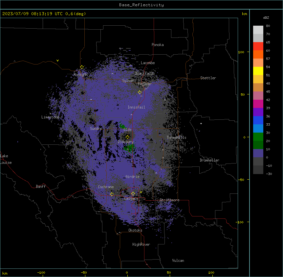283x277 pixels.
Task: Click the asterisk marker above Limestone
Action: [x=50, y=114]
